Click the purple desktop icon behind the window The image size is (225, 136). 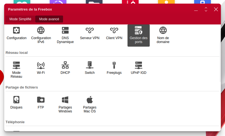coord(58,2)
